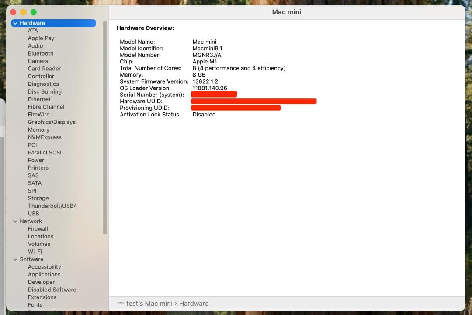Screen dimensions: 472x315
Task: Click the Hardware breadcrumb at the bottom
Action: pyautogui.click(x=194, y=303)
